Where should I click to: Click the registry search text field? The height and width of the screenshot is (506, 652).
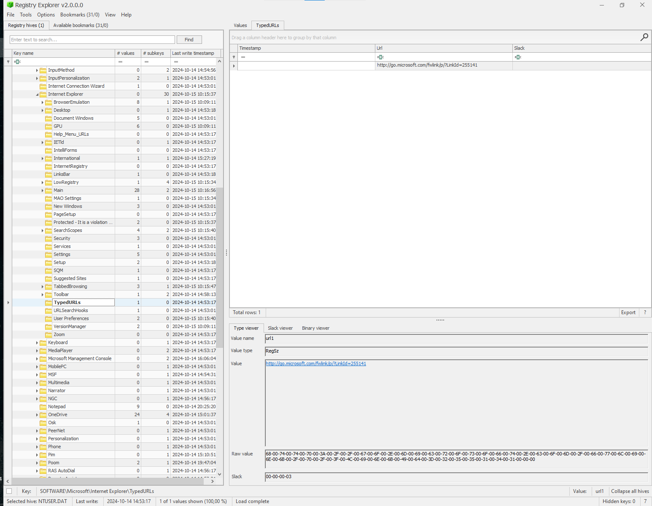click(92, 40)
